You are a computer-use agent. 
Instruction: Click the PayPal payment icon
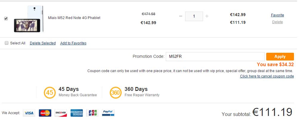point(108,113)
